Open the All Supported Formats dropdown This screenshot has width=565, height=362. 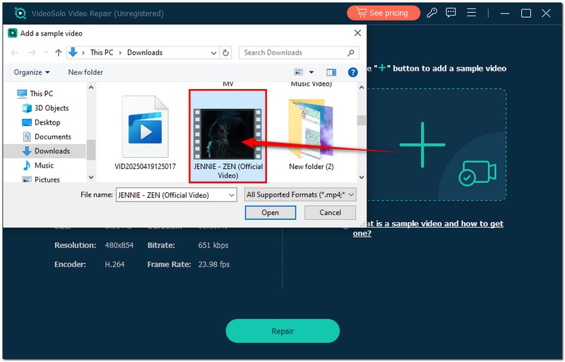pyautogui.click(x=300, y=194)
